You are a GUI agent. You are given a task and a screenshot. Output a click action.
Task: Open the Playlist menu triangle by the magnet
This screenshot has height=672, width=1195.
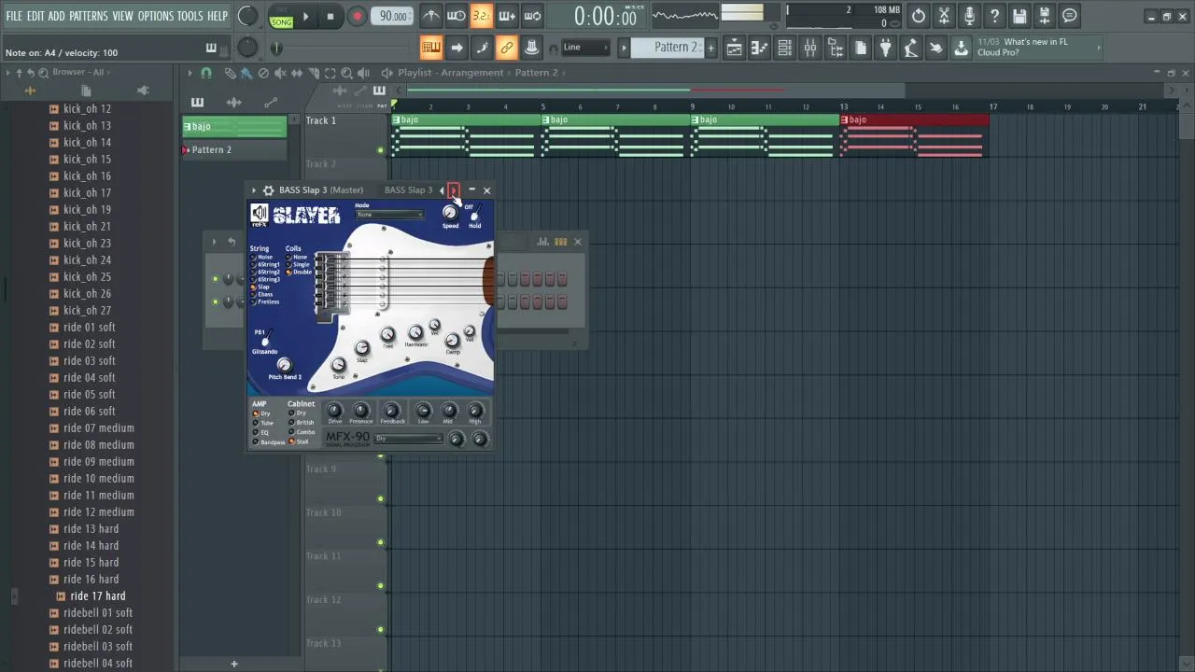pyautogui.click(x=190, y=73)
